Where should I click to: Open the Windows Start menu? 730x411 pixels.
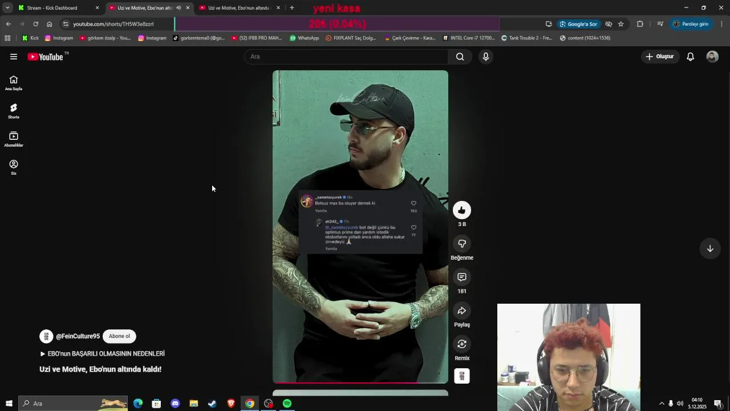pyautogui.click(x=9, y=404)
